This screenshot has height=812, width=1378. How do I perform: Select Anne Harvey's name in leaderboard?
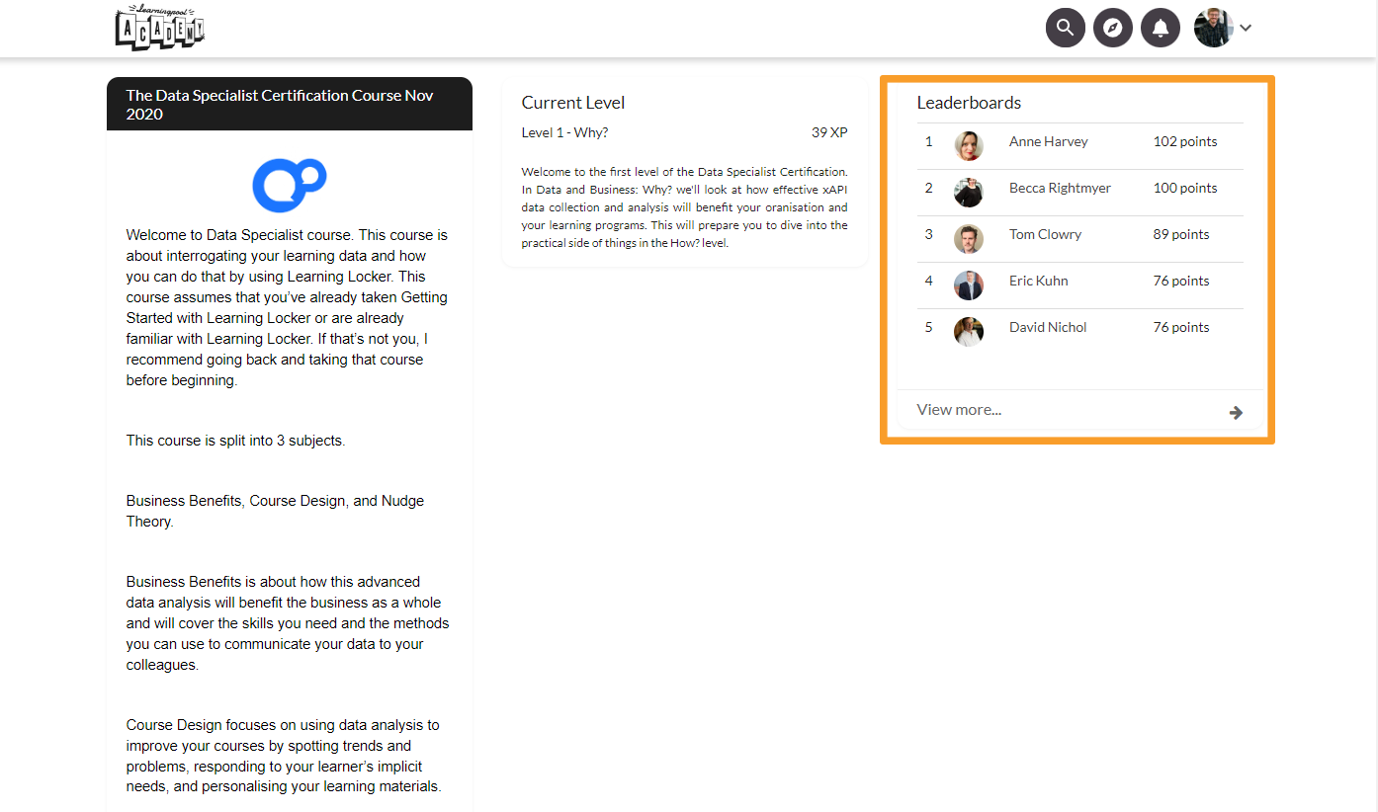1048,141
